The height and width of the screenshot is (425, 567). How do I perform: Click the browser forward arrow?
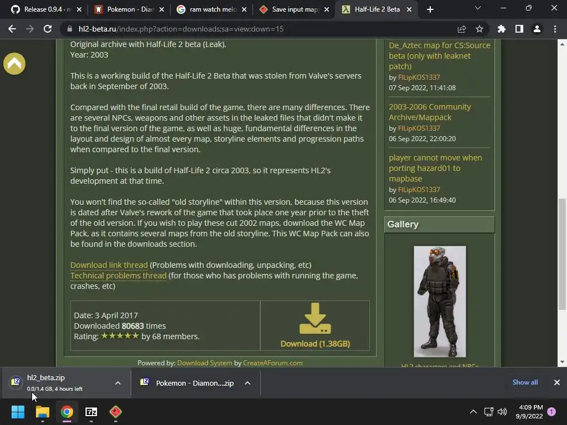click(x=30, y=29)
